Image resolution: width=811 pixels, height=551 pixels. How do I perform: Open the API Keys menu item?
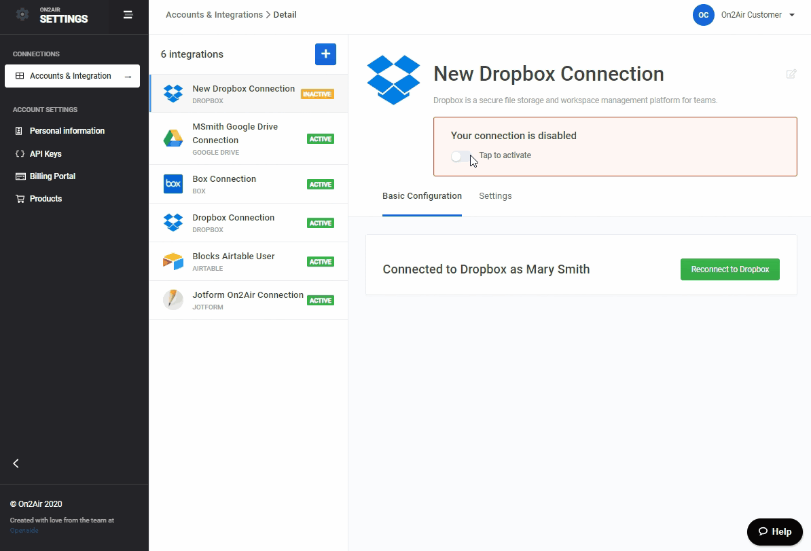point(46,154)
